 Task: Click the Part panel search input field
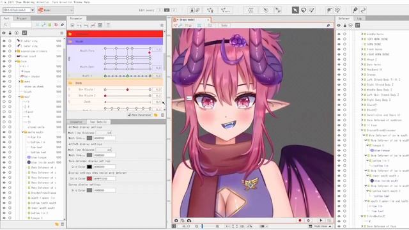pyautogui.click(x=20, y=25)
